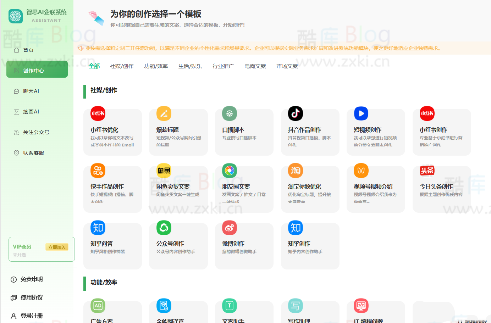
Task: Open the 淘宝标题优化 template title
Action: point(304,186)
